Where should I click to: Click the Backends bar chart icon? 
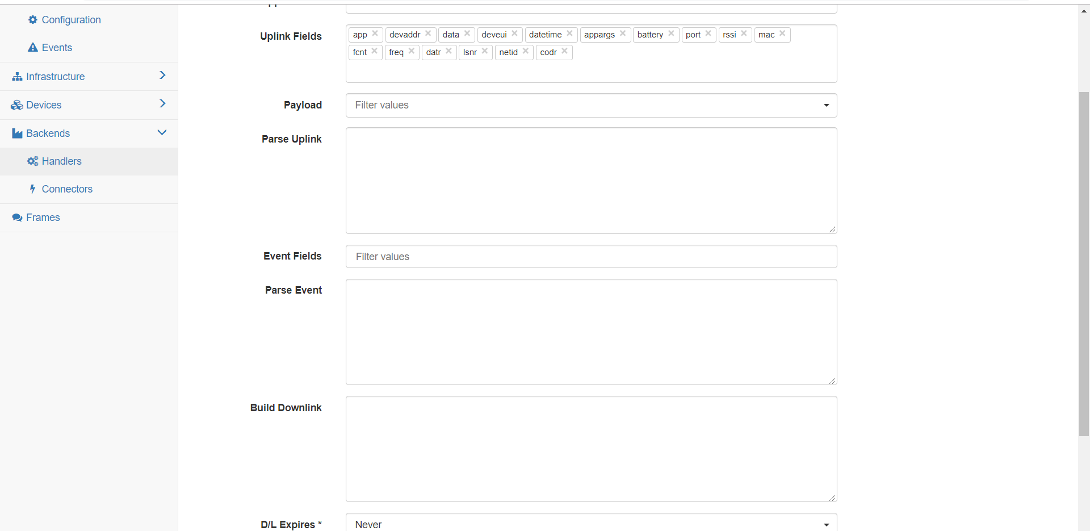point(16,133)
